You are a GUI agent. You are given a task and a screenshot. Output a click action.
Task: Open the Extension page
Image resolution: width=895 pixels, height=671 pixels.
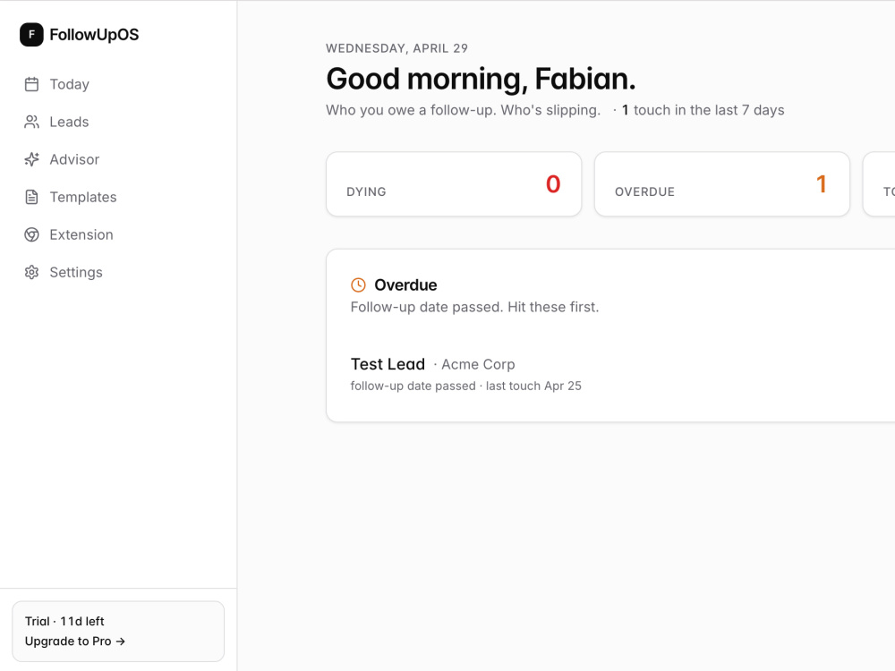click(x=118, y=235)
